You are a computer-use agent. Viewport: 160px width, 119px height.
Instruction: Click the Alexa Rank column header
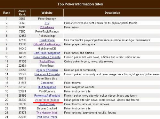click(22, 13)
